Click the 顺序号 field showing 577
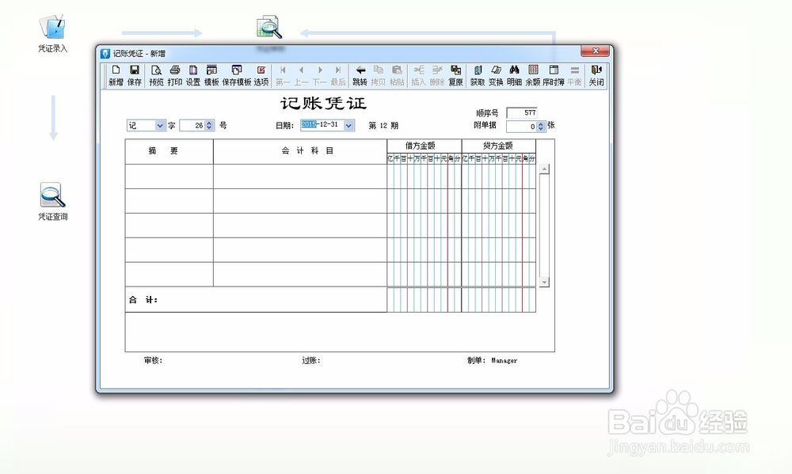 (522, 112)
